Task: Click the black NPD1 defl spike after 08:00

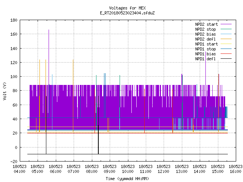Action: pos(98,125)
